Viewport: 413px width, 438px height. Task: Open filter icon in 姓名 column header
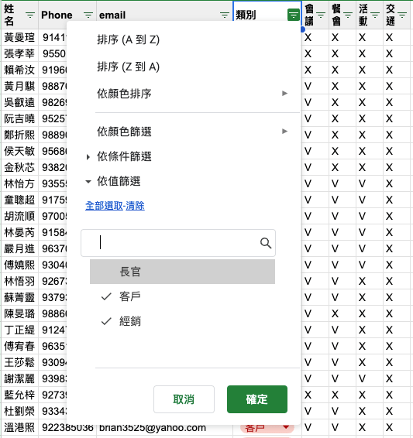pos(30,15)
